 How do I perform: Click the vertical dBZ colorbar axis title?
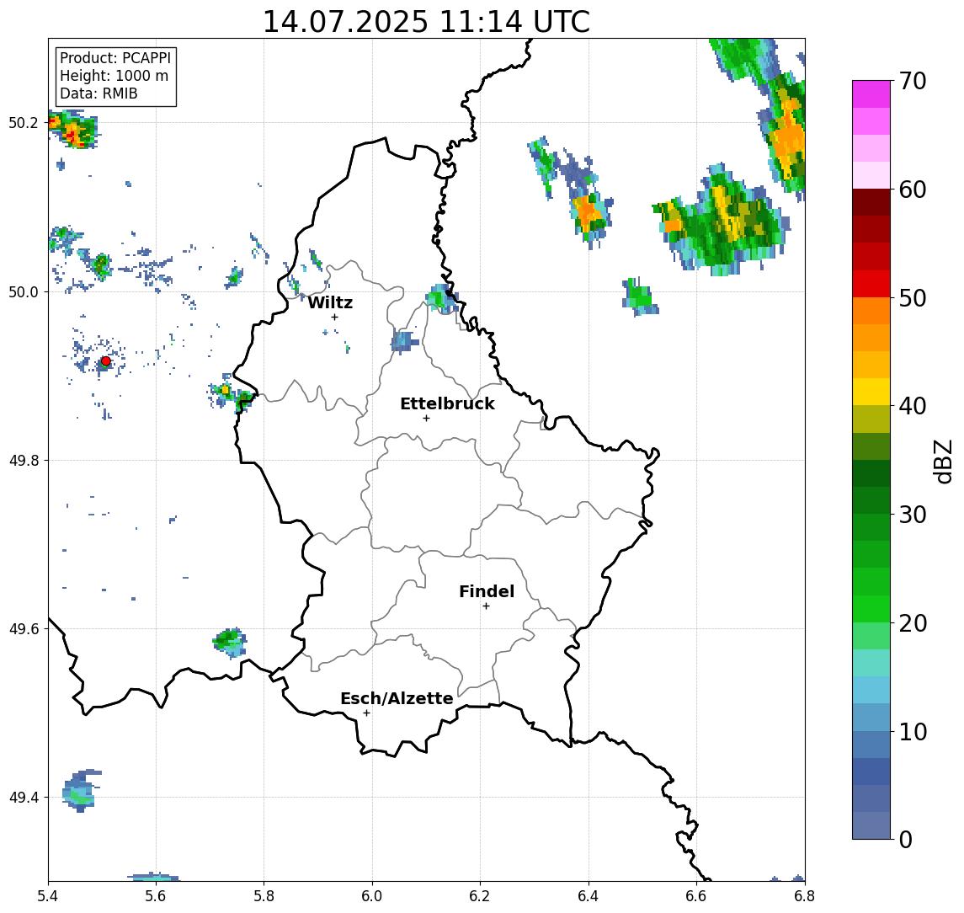[942, 461]
